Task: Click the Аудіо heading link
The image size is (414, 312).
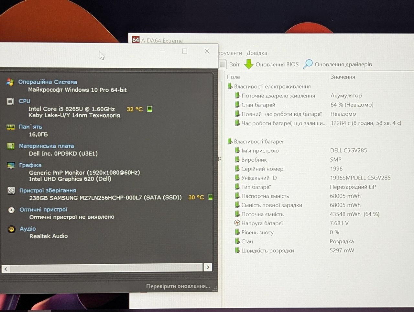Action: [x=27, y=229]
